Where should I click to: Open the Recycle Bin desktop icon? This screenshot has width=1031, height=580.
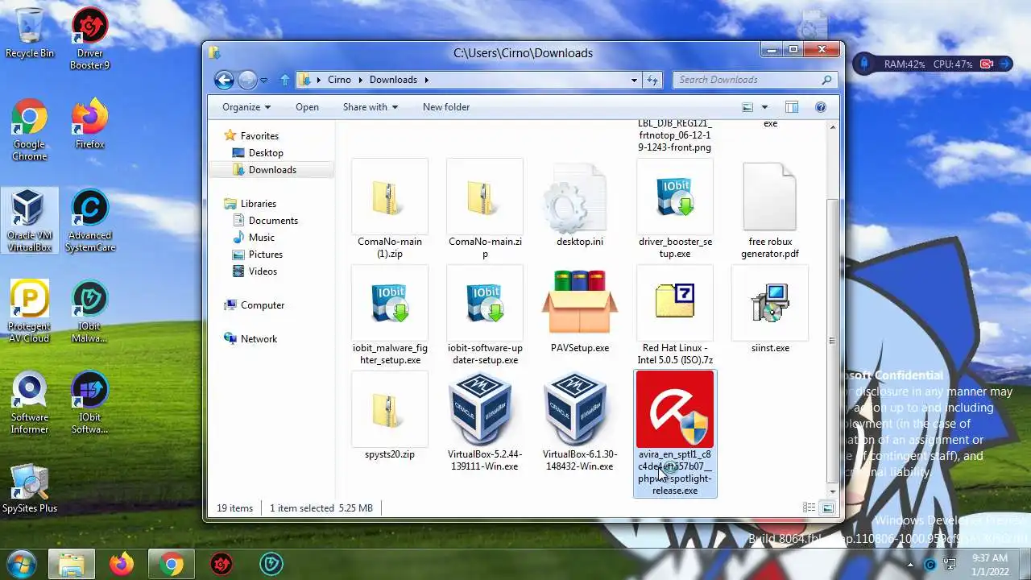30,33
